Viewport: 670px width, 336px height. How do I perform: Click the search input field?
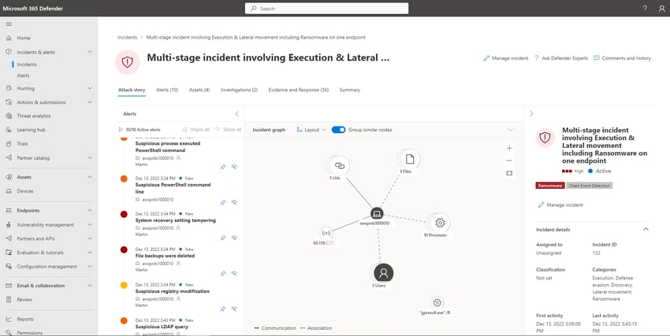tap(326, 9)
